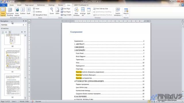Close the Navigation pane
The width and height of the screenshot is (184, 103).
click(26, 21)
